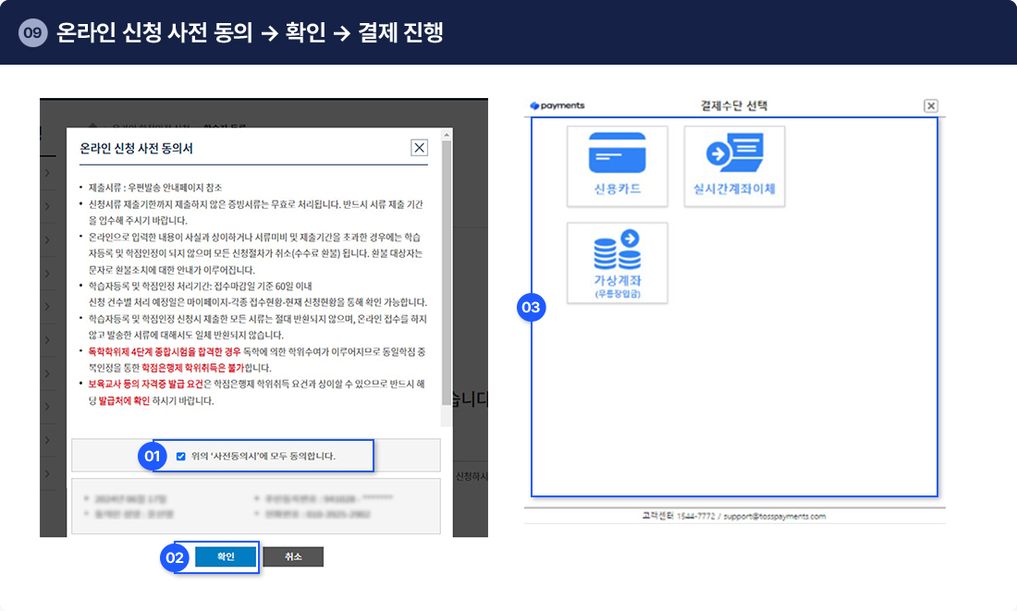Viewport: 1017px width, 611px height.
Task: Open the support@tosspayments.com email link
Action: pyautogui.click(x=778, y=517)
